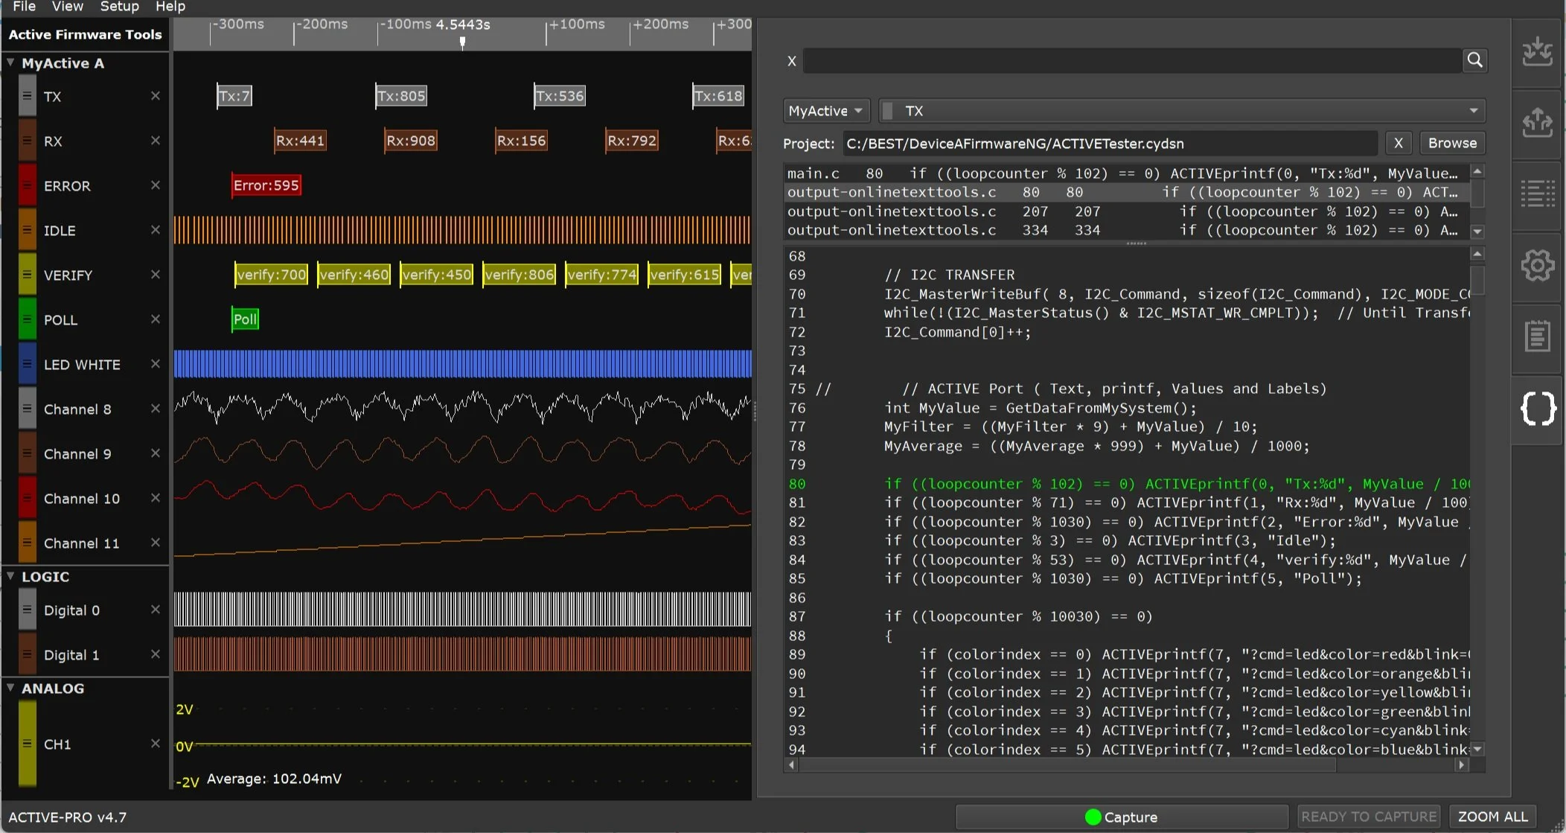Image resolution: width=1566 pixels, height=833 pixels.
Task: Collapse the LOGIC section
Action: [10, 575]
